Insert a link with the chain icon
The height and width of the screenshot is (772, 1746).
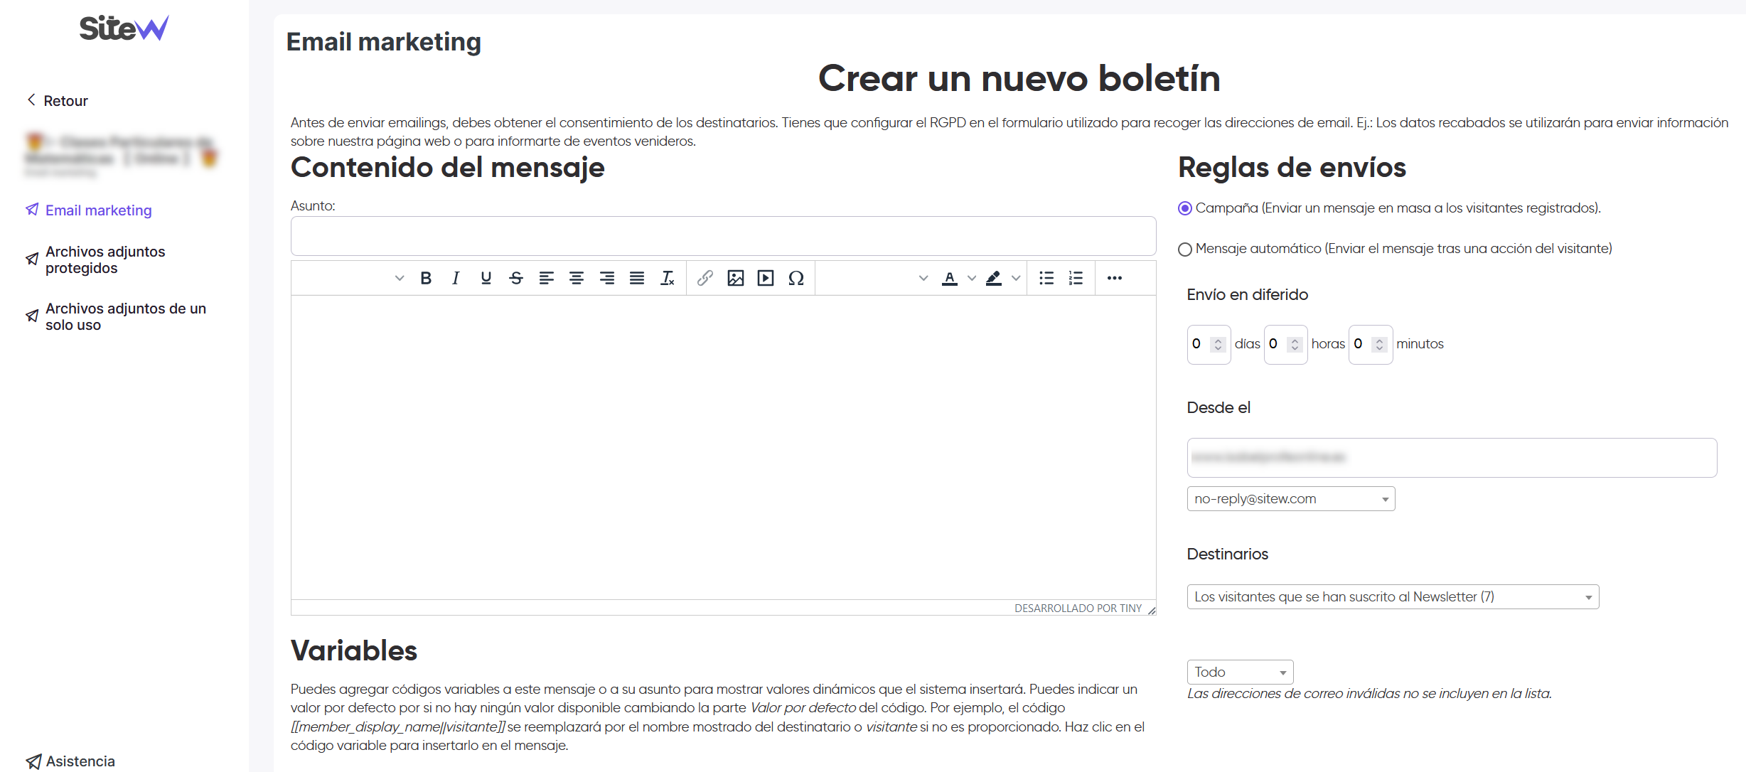click(705, 278)
